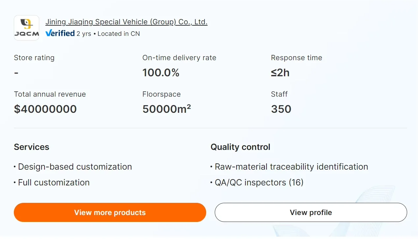Open the View profile button
The height and width of the screenshot is (239, 418).
click(x=311, y=212)
